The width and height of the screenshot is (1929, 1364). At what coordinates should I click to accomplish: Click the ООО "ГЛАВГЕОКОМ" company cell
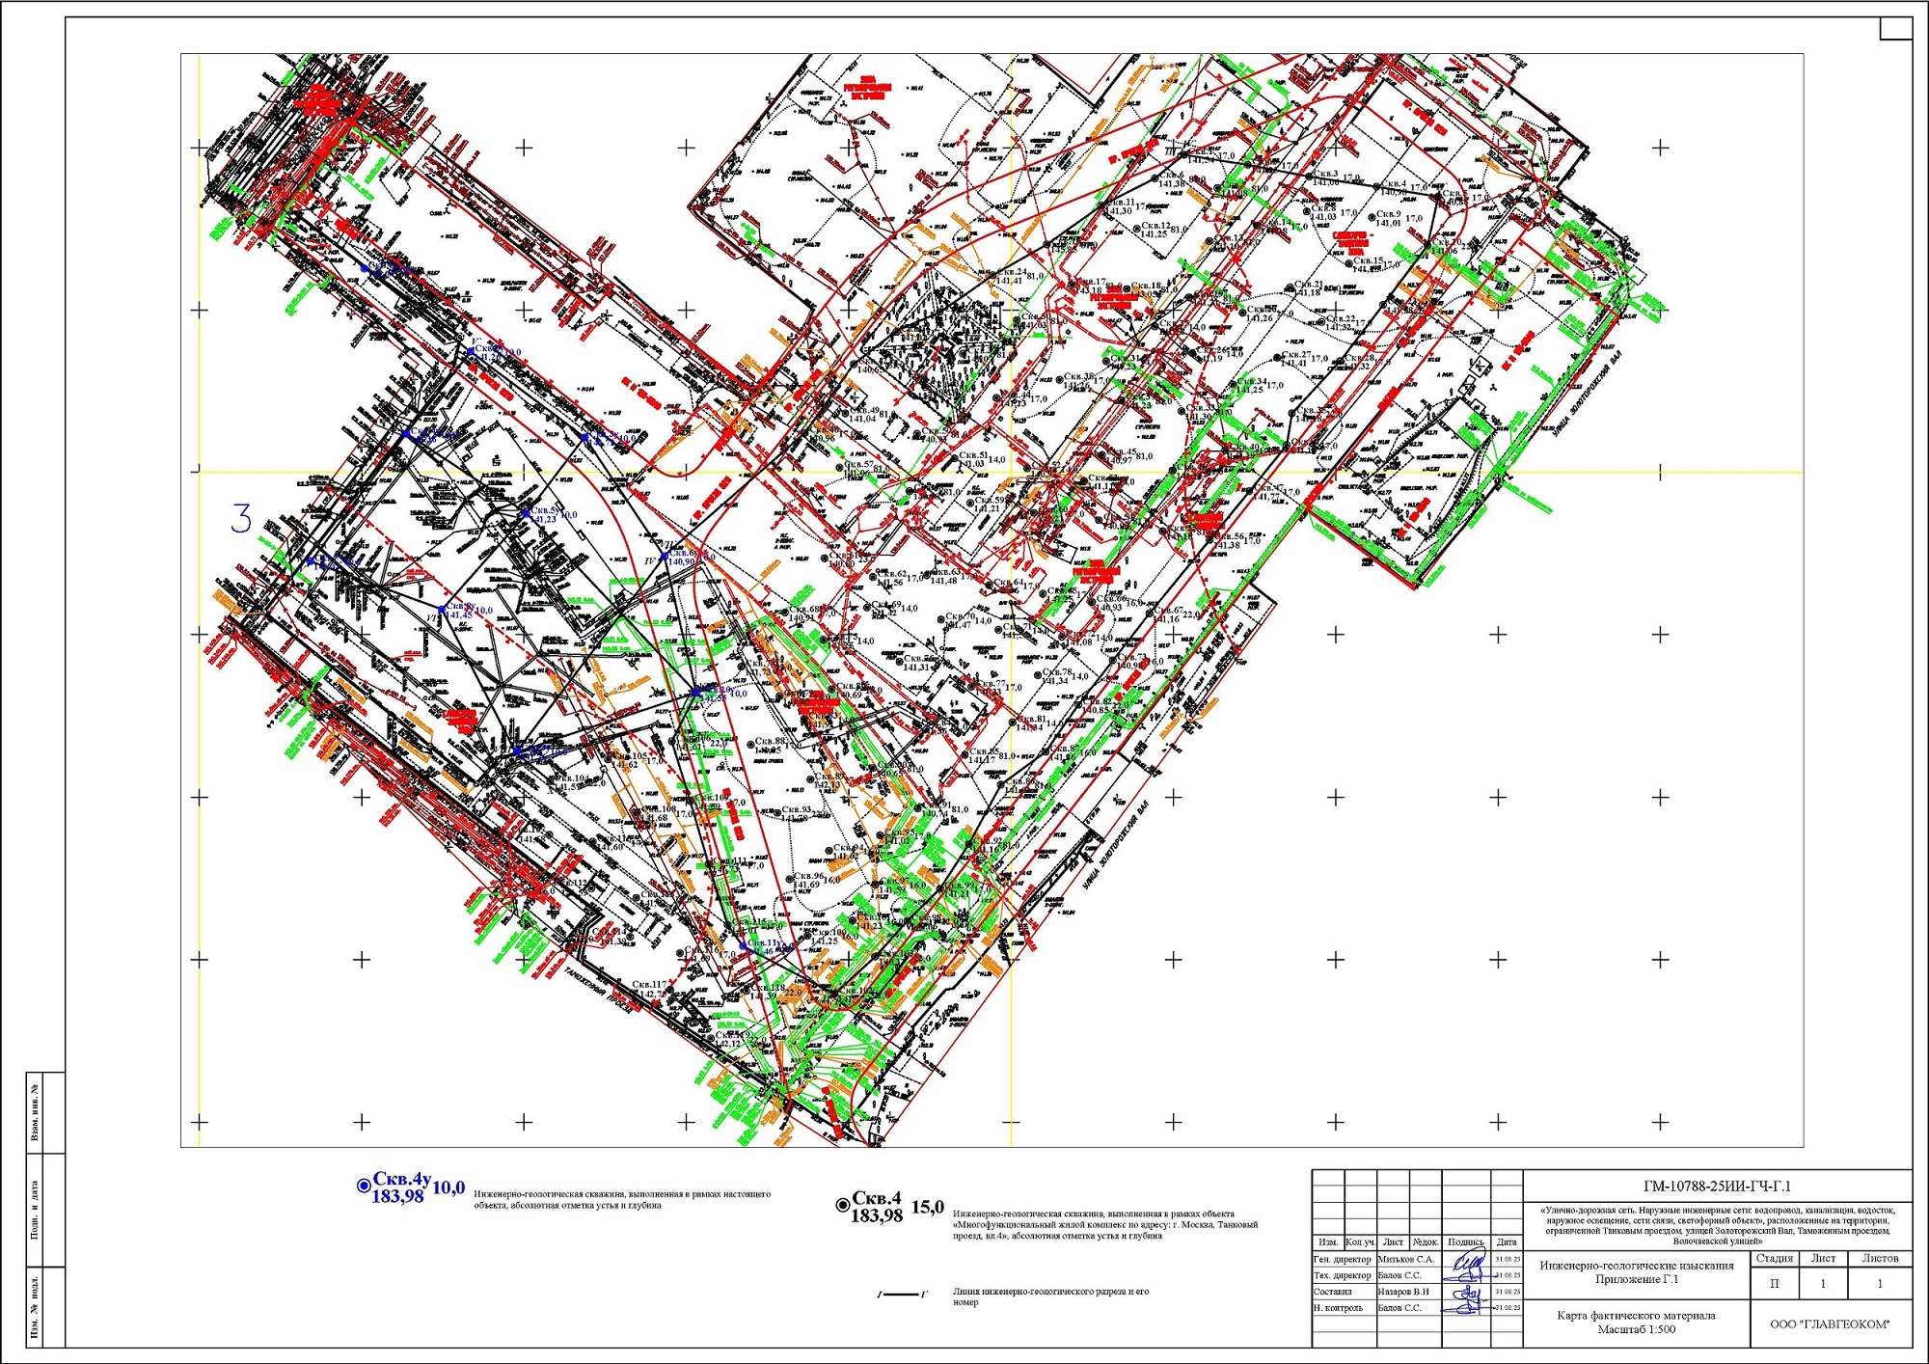tap(1830, 1323)
